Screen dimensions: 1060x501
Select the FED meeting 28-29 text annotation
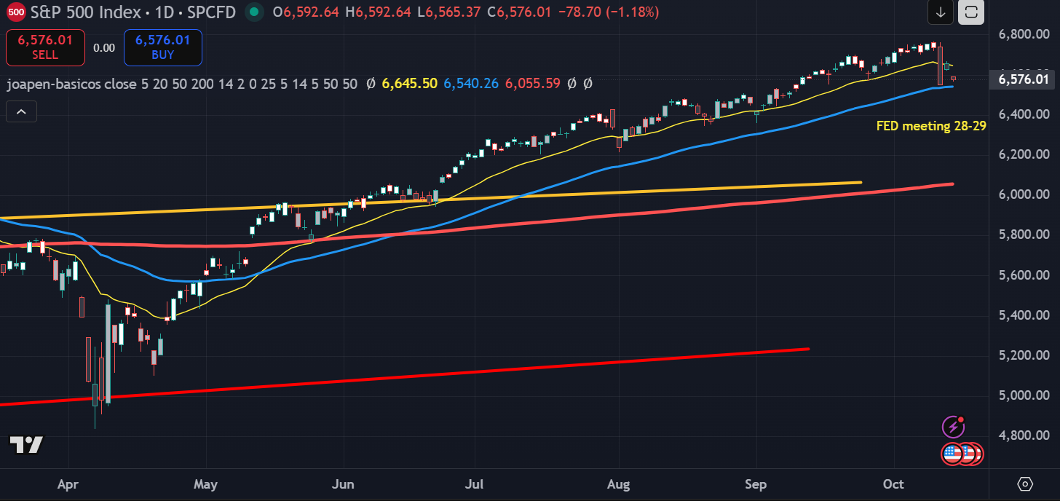pos(931,126)
